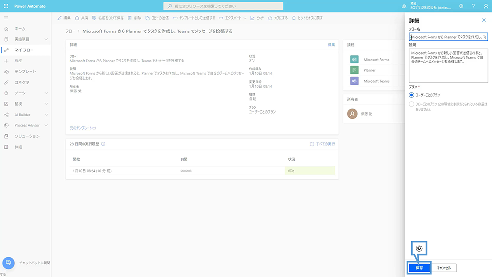
Task: Click the フロー名 text field
Action: tap(448, 37)
